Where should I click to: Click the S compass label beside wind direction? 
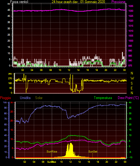(132, 83)
